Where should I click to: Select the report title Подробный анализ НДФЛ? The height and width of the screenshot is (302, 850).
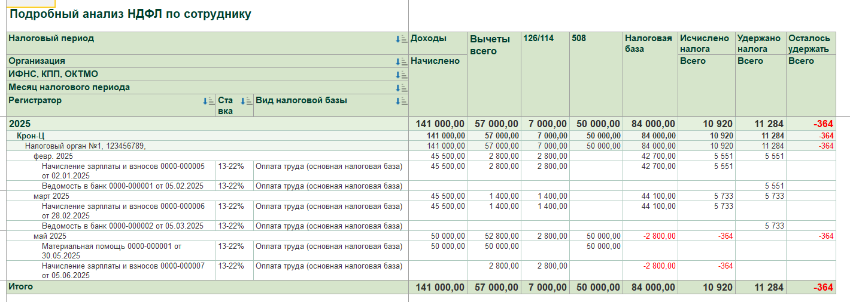click(130, 14)
